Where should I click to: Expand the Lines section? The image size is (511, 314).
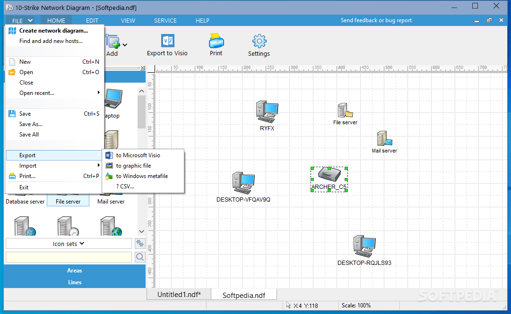click(75, 282)
